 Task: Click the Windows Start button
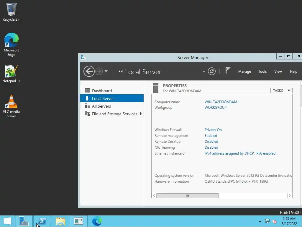coord(7,221)
